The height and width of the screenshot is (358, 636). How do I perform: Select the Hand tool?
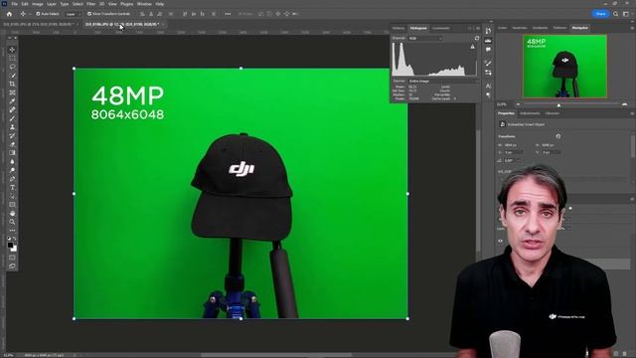click(12, 213)
